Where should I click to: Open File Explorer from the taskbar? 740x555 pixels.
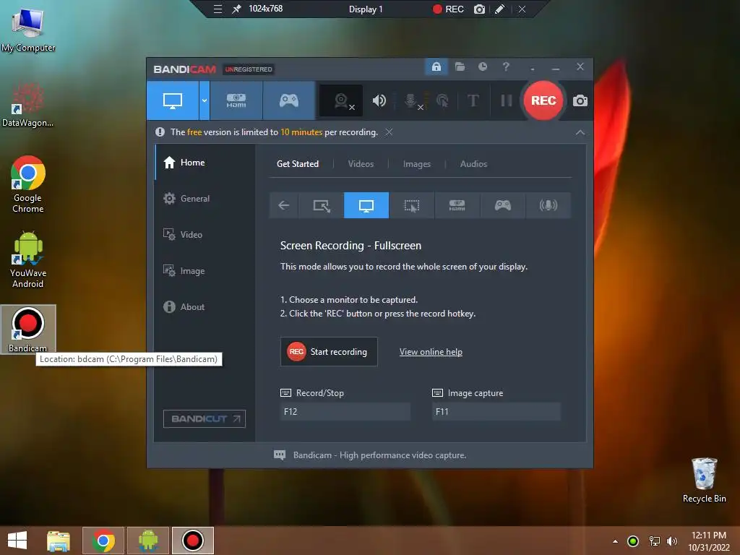click(x=59, y=541)
